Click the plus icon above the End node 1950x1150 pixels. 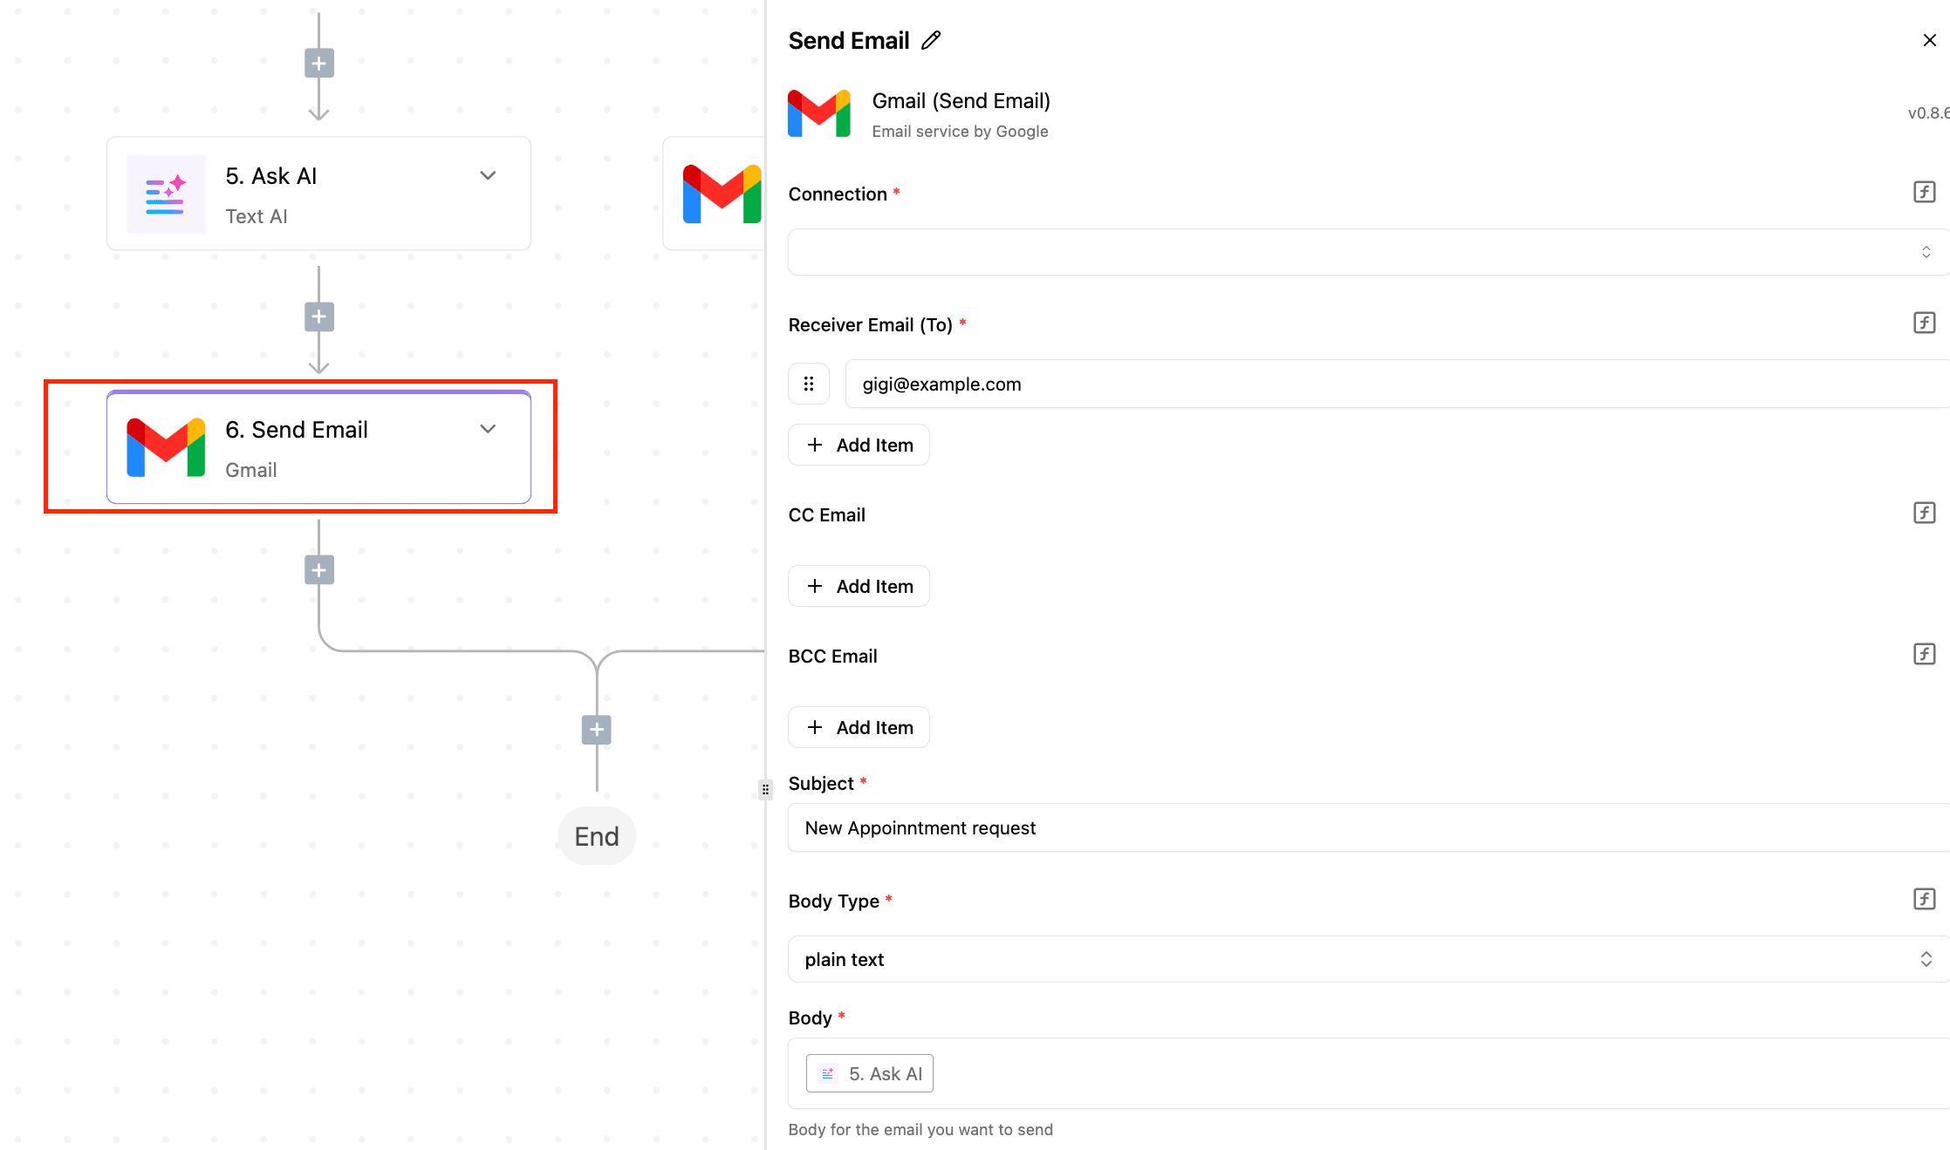click(x=597, y=730)
